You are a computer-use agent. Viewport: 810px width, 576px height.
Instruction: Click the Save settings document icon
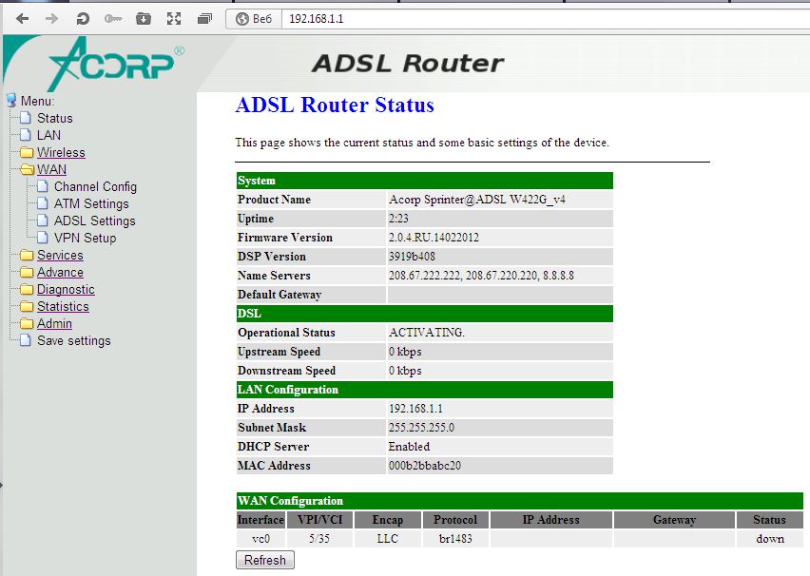point(26,340)
